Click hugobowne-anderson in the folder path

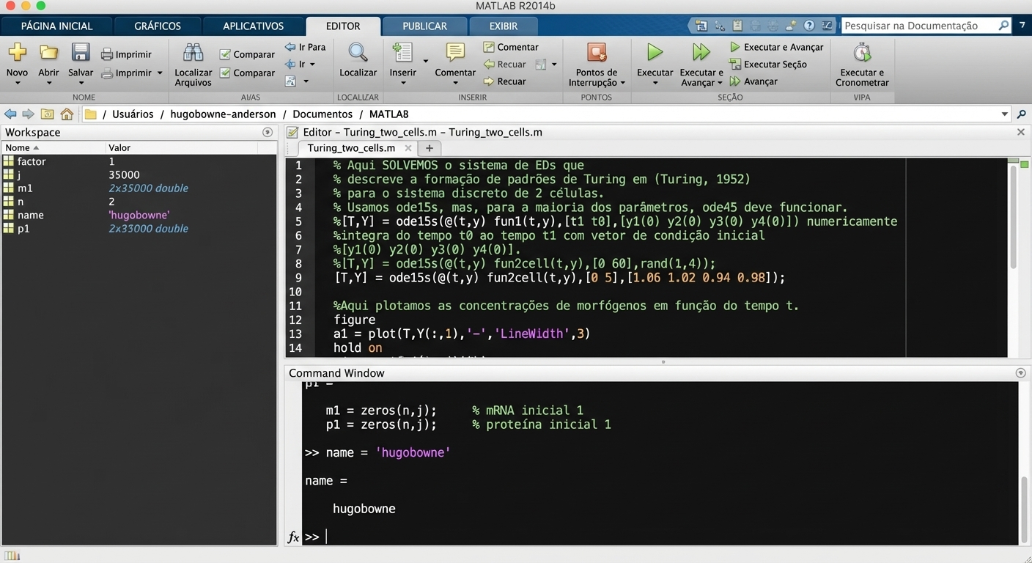(x=223, y=114)
